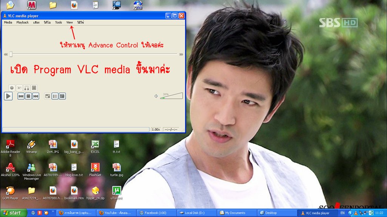This screenshot has width=387, height=217.
Task: Switch to the My Documents taskbar button
Action: coord(237,213)
